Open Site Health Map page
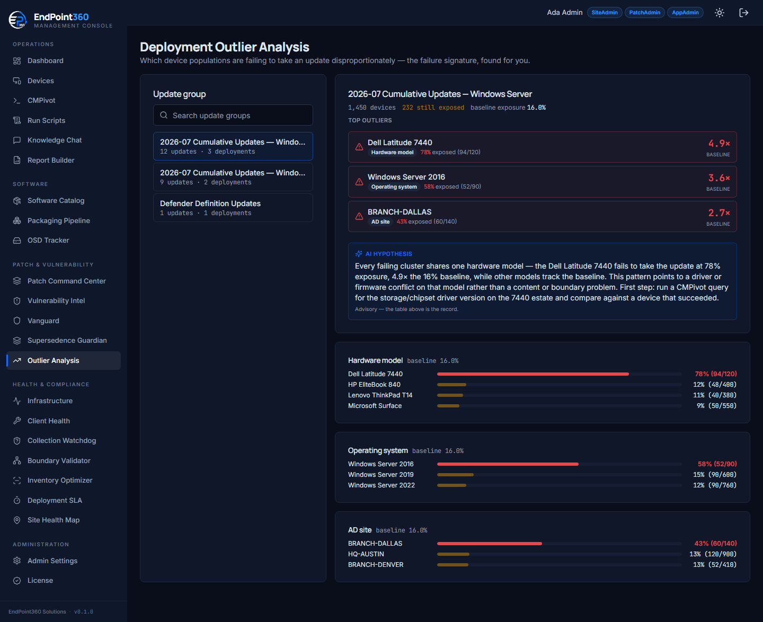Screen dimensions: 763x622 click(x=64, y=520)
